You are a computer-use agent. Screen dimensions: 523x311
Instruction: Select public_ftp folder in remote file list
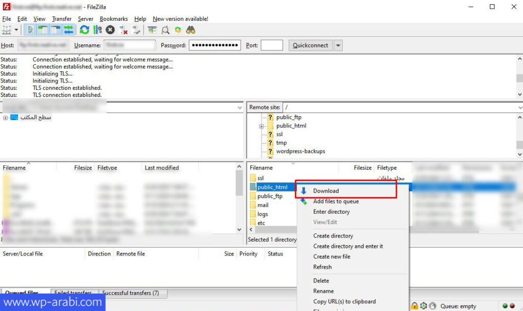point(270,196)
